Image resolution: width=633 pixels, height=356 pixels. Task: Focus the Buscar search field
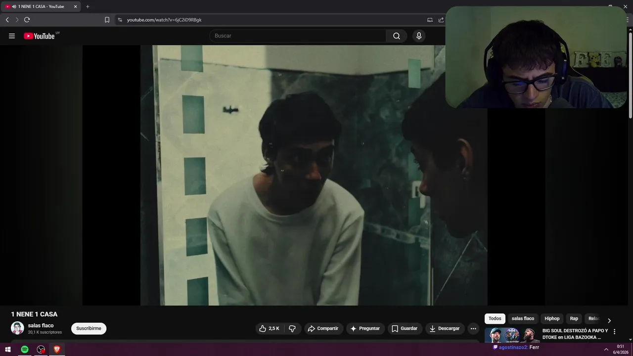(298, 36)
